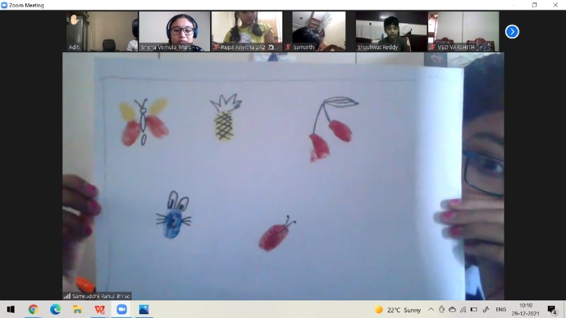Select VED VARSHITH's video thumbnail

coord(463,31)
